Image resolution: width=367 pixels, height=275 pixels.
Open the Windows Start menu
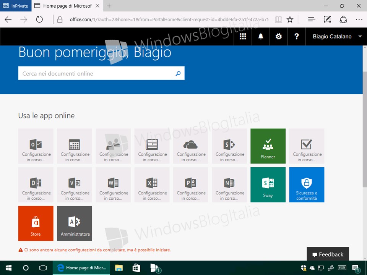[x=8, y=268]
